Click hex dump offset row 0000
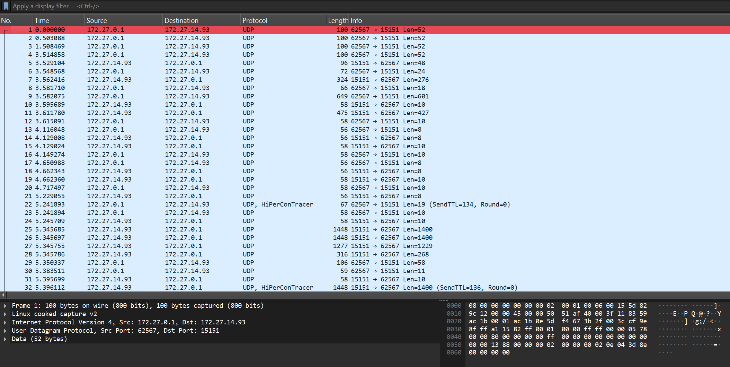Viewport: 730px width, 367px height. [x=454, y=306]
